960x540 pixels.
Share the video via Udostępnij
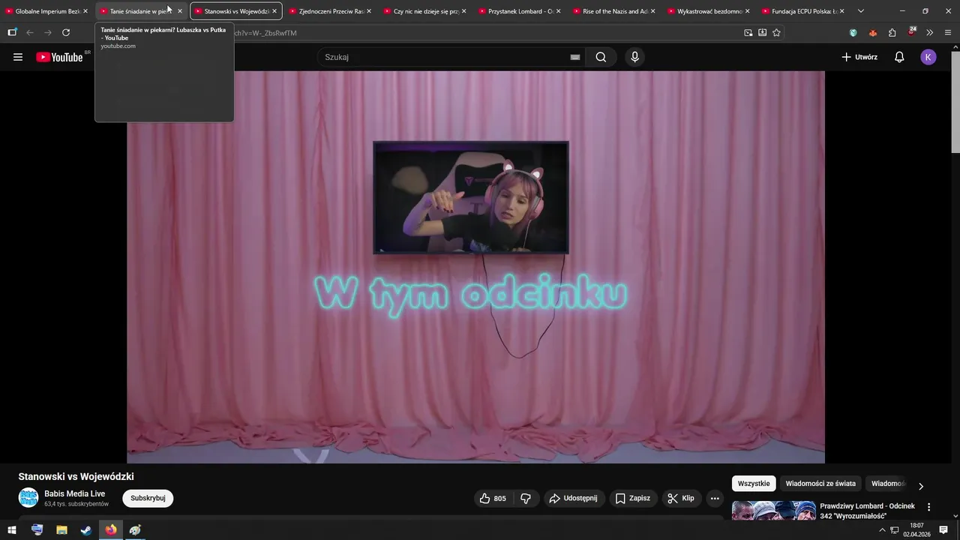tap(573, 498)
